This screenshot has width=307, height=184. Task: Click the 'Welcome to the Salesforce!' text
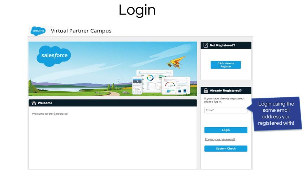click(50, 114)
